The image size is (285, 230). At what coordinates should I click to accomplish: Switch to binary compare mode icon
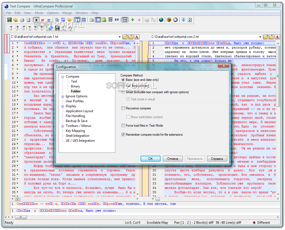63,20
